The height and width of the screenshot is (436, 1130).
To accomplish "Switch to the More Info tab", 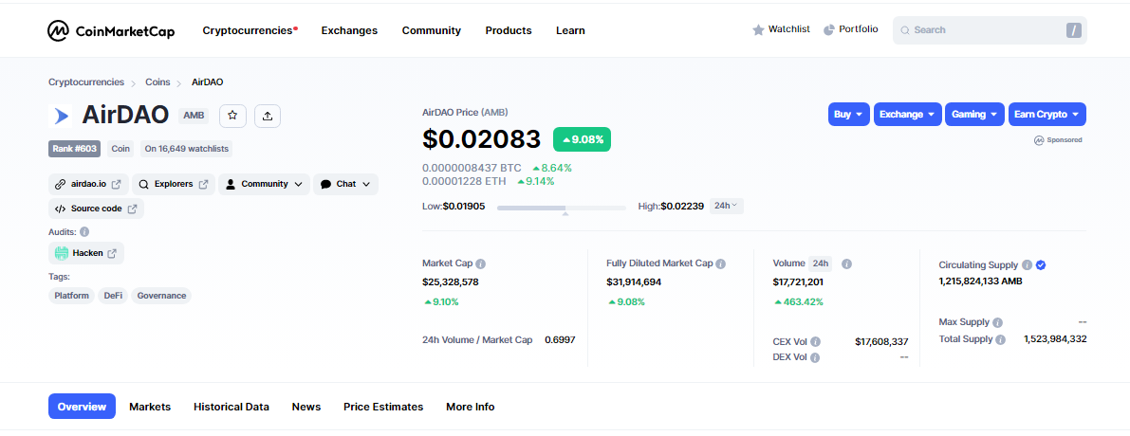I will click(471, 407).
